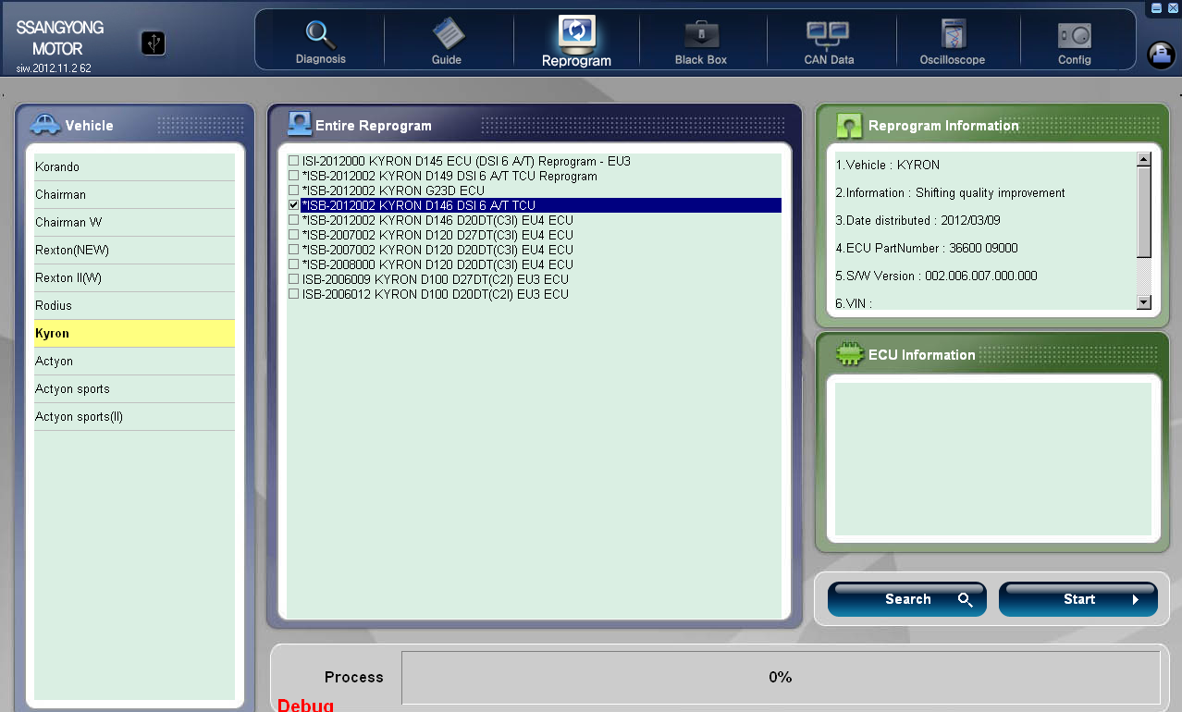The width and height of the screenshot is (1182, 712).
Task: Launch the Oscilloscope tool
Action: click(x=952, y=43)
